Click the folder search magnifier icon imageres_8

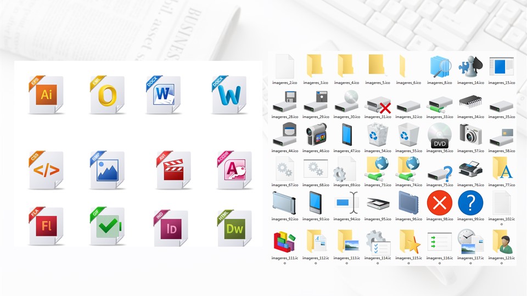pos(440,67)
